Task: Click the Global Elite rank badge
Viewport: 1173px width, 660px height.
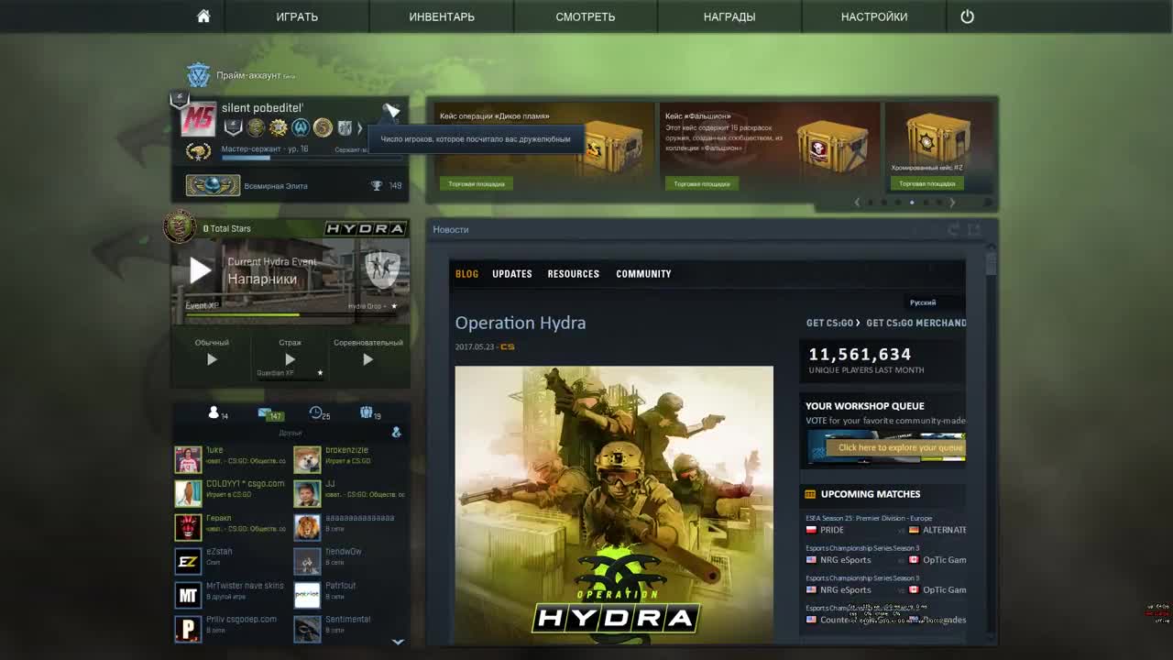Action: [213, 185]
